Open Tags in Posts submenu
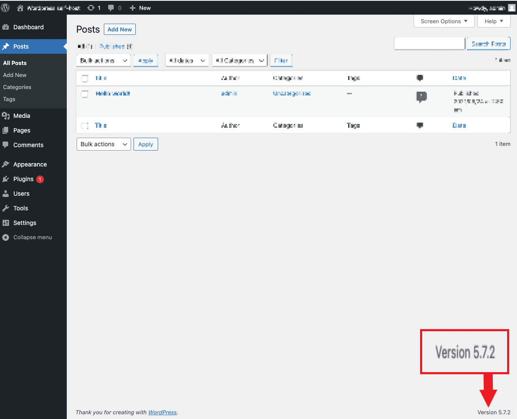This screenshot has height=419, width=517. click(x=9, y=99)
